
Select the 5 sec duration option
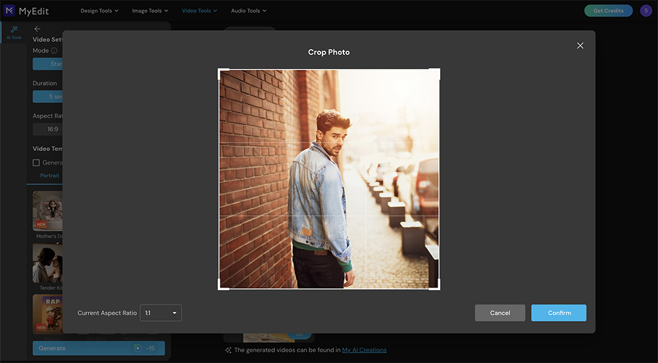(47, 96)
